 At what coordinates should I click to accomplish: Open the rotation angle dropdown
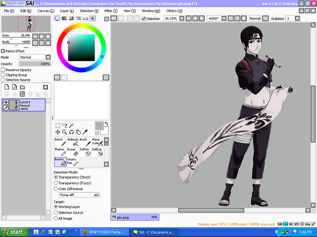224,18
